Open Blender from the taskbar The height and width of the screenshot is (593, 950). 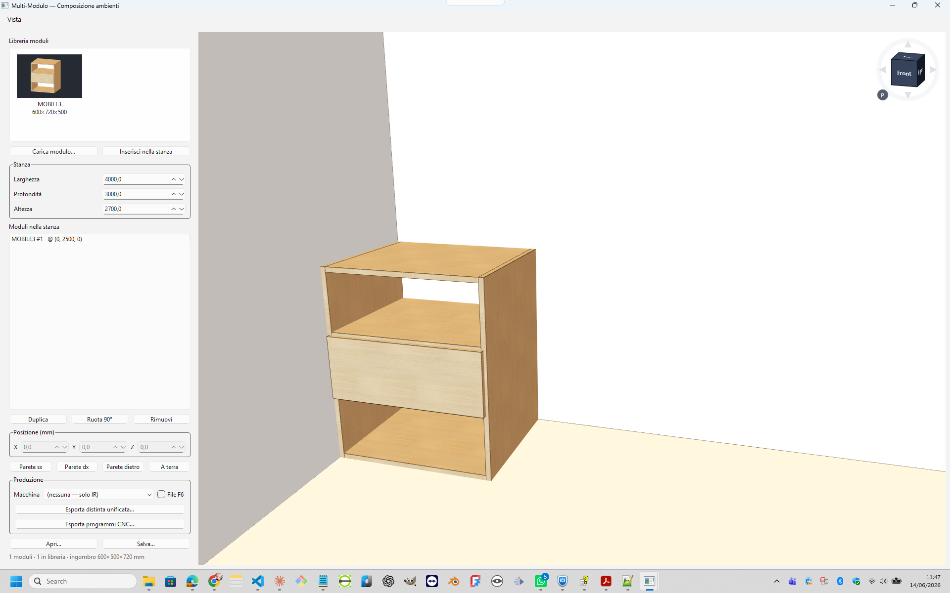pos(454,581)
